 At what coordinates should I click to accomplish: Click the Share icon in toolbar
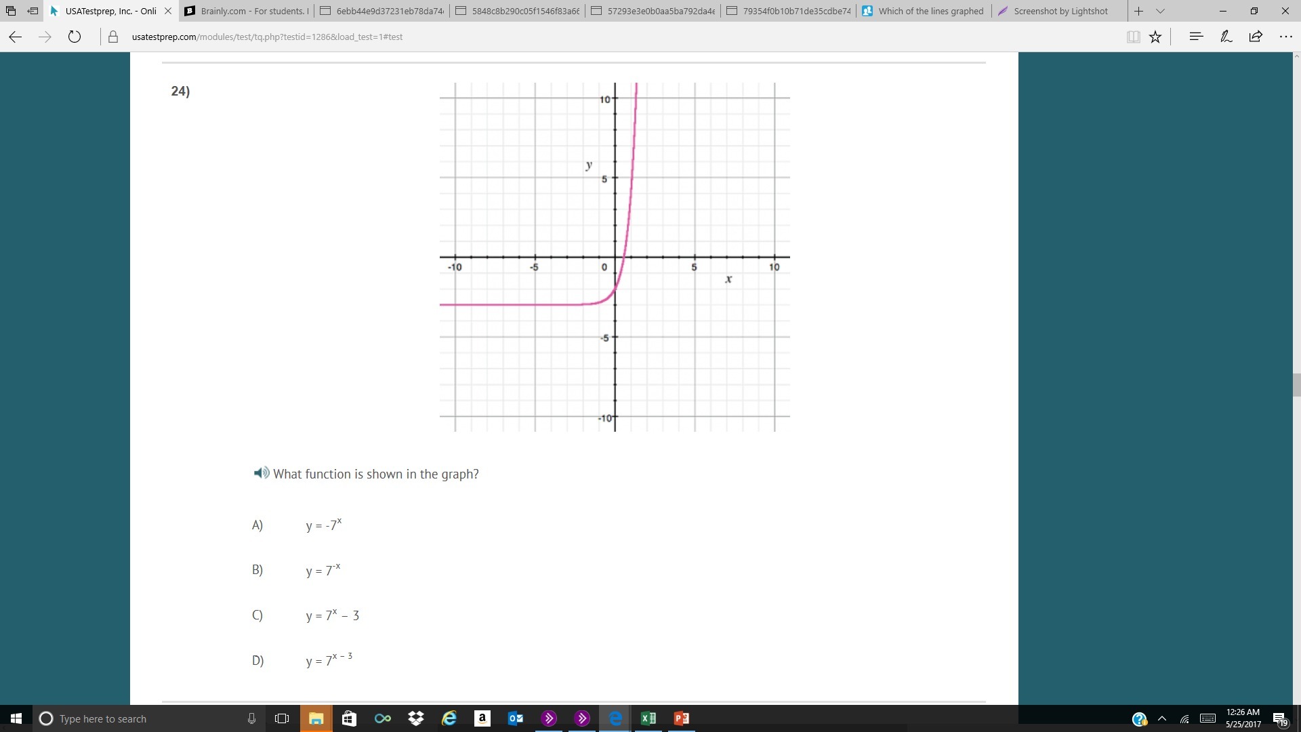click(x=1256, y=37)
